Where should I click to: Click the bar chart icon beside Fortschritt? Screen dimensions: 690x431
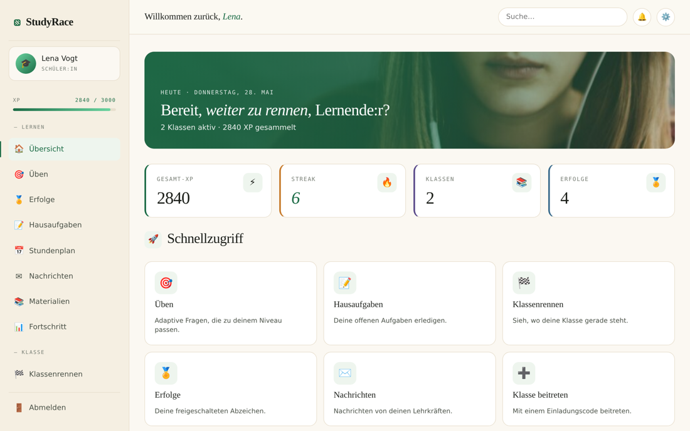pyautogui.click(x=19, y=327)
